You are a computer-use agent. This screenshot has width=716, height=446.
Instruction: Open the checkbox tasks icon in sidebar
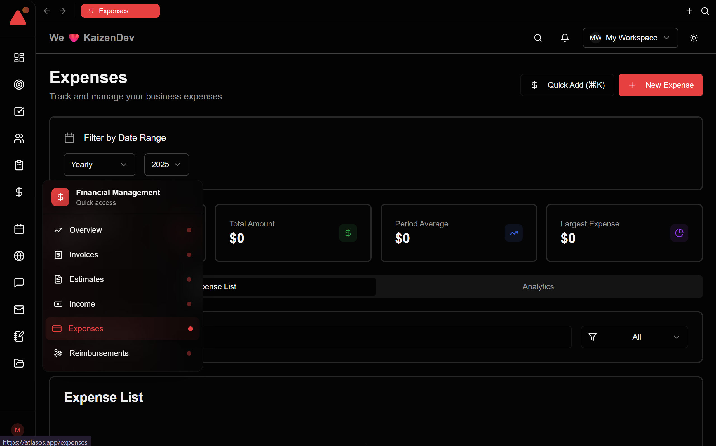(x=19, y=111)
